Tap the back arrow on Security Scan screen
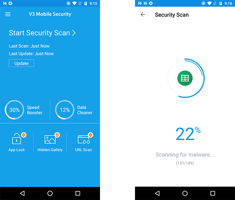The image size is (235, 200). [143, 15]
